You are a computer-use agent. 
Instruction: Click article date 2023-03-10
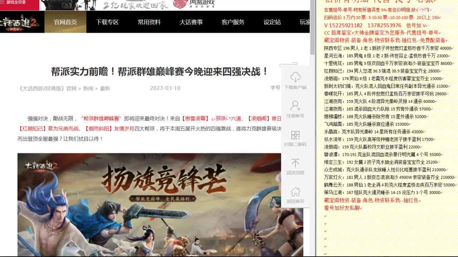point(165,88)
